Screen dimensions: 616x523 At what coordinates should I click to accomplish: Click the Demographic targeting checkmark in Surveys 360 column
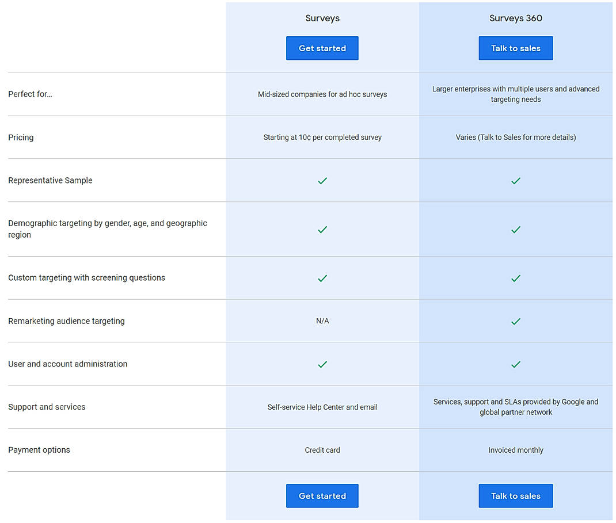click(515, 230)
